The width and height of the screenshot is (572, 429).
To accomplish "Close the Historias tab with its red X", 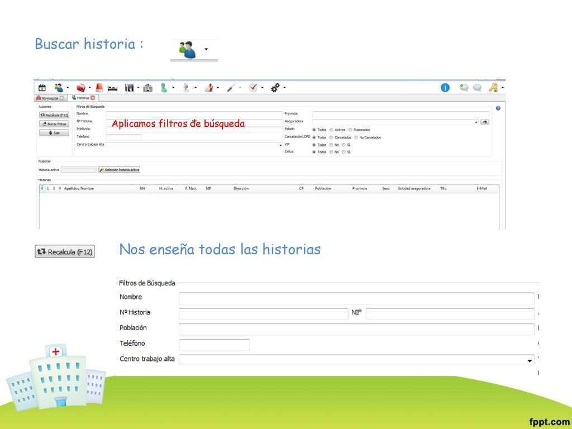I will [x=93, y=98].
